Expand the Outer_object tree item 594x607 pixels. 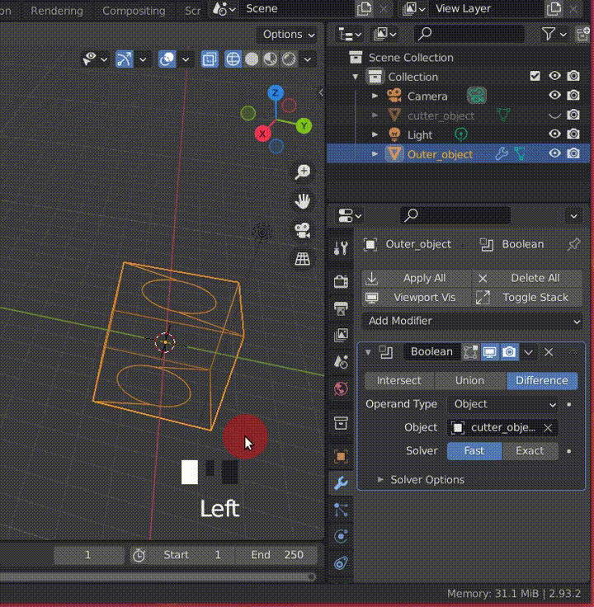coord(375,154)
